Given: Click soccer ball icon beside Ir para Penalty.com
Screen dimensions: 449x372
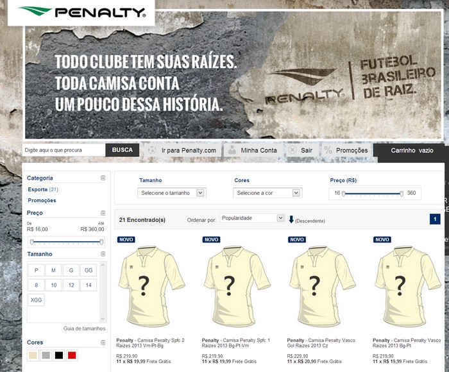Looking at the screenshot, I should point(152,150).
